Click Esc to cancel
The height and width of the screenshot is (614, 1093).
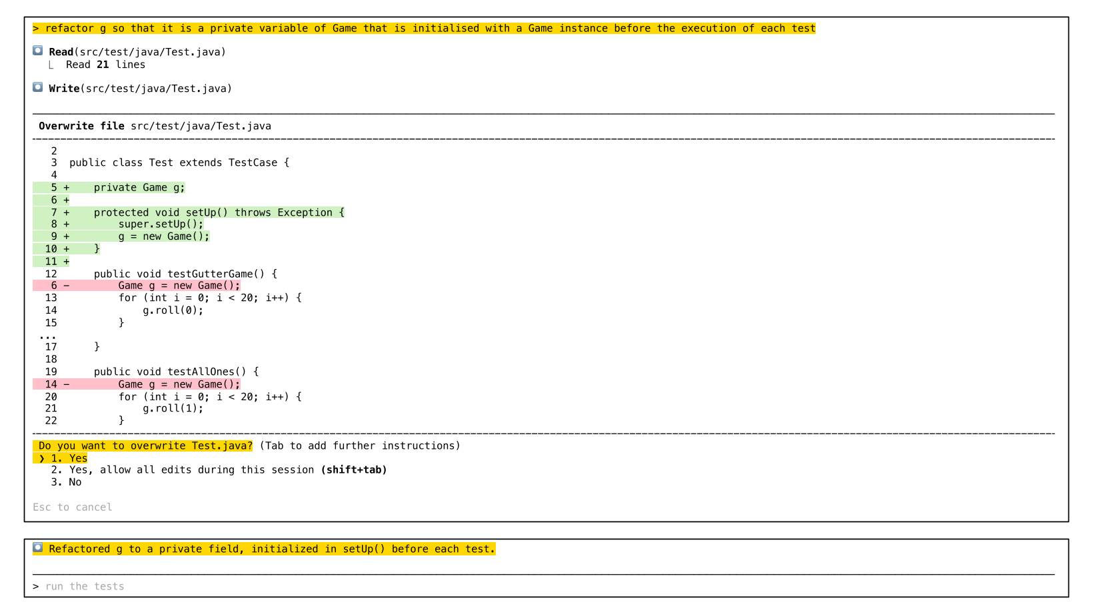pos(73,507)
